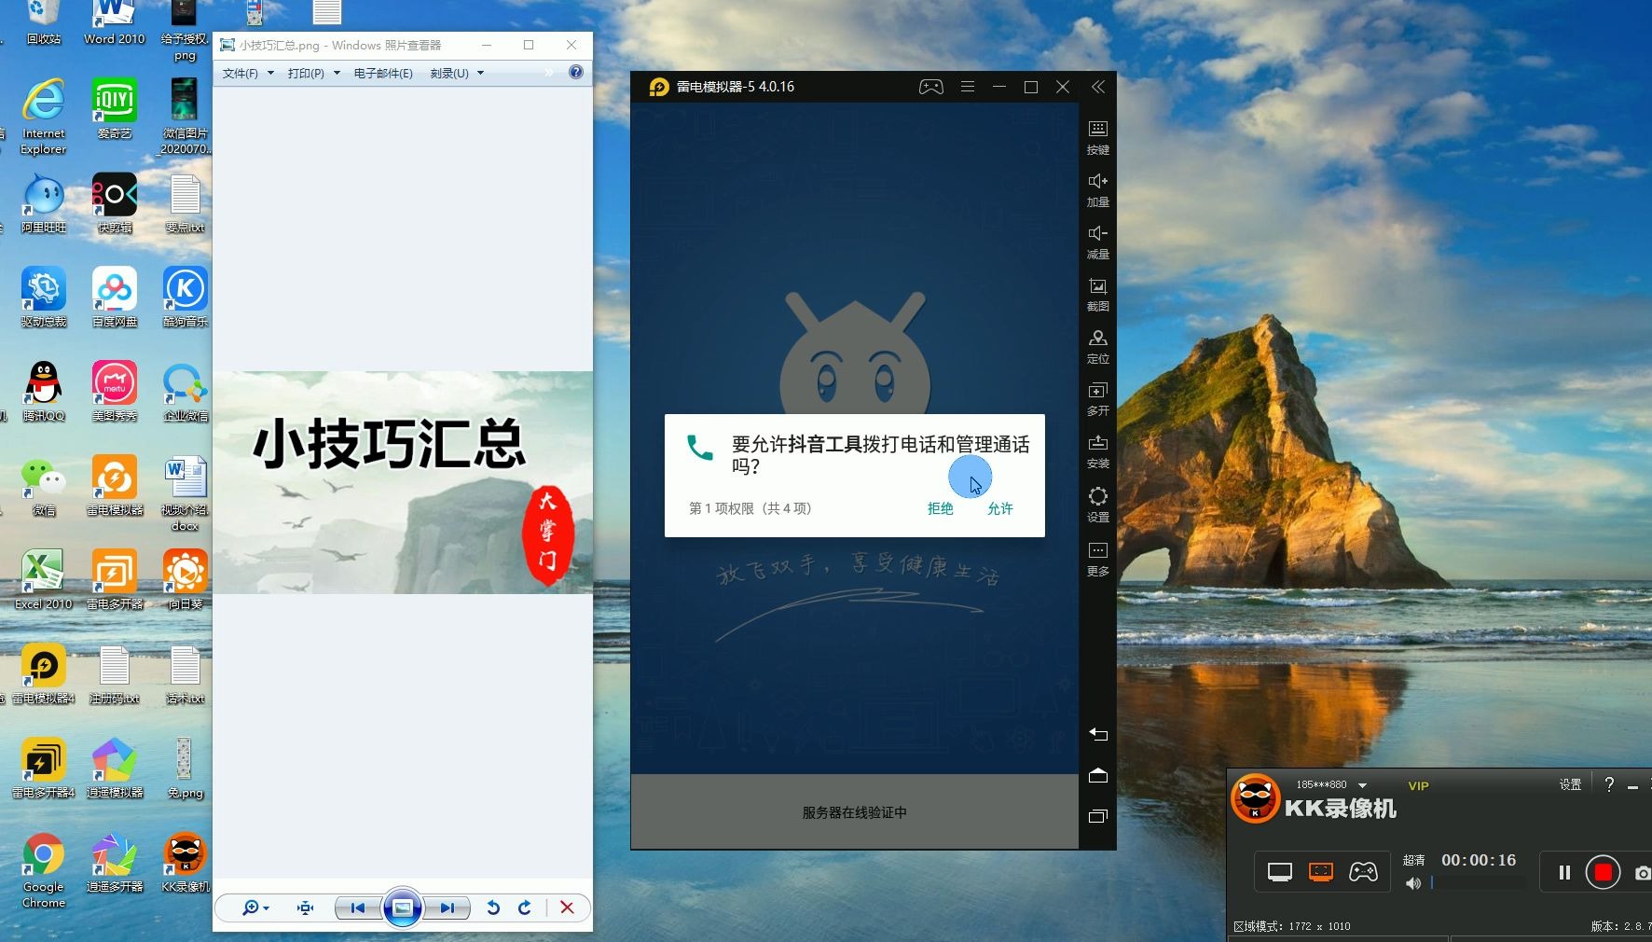Open 定位 location tool
This screenshot has height=942, width=1652.
1097,346
